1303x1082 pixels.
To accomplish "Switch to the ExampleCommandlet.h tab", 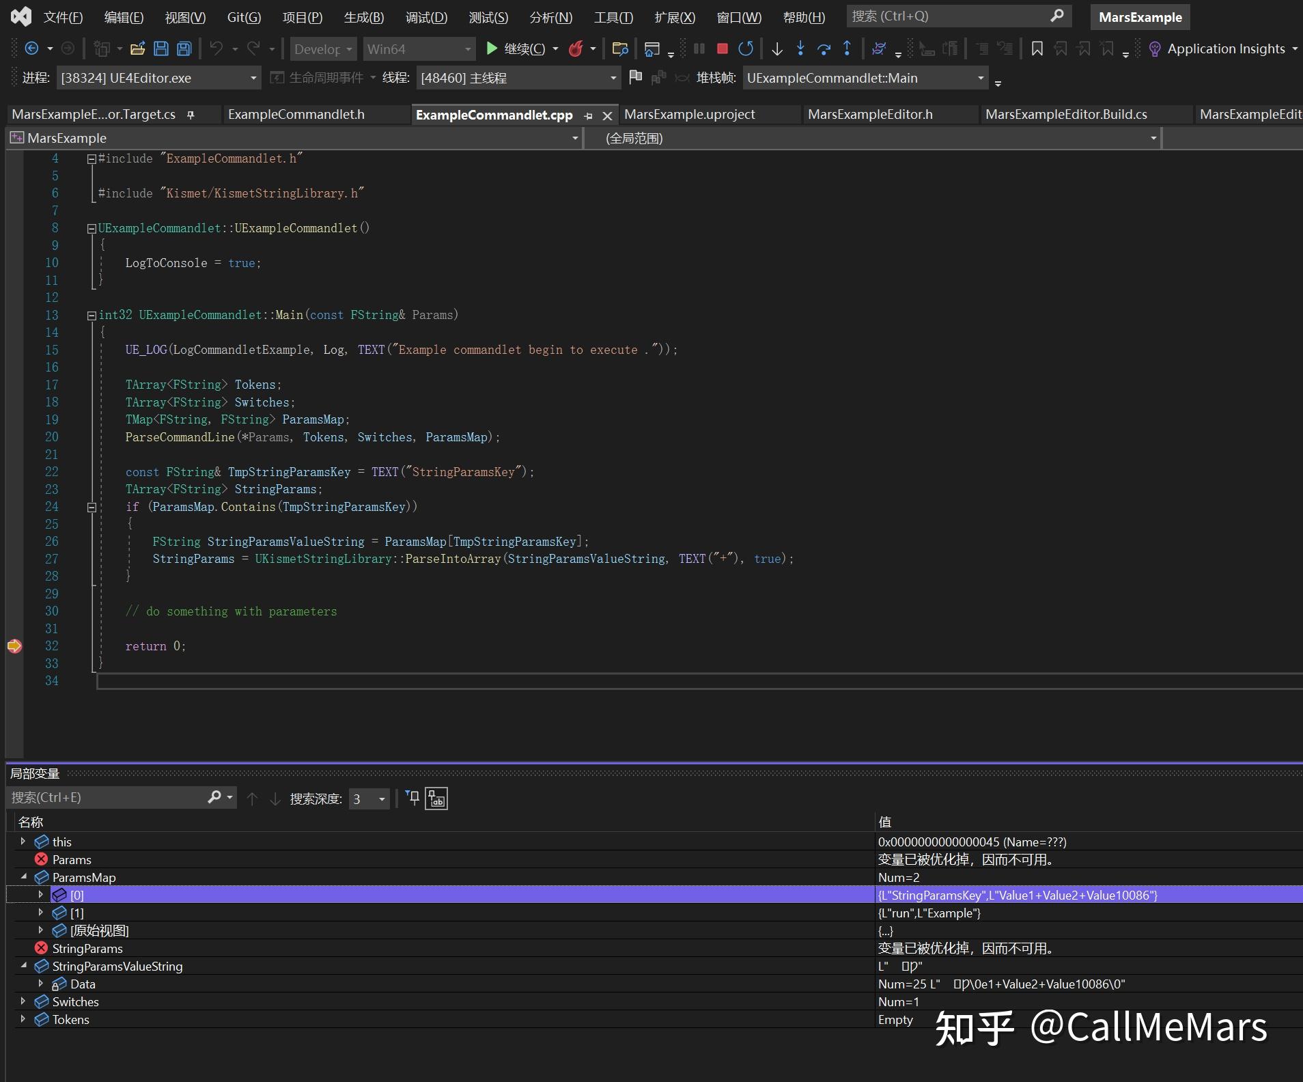I will 296,114.
